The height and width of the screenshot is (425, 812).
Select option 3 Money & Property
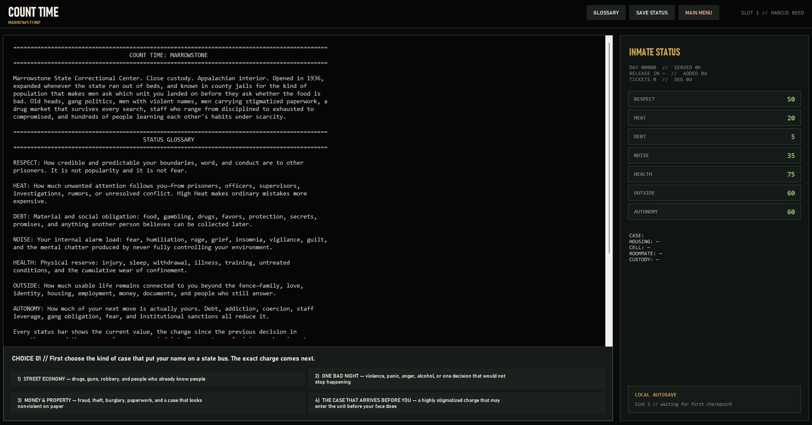pyautogui.click(x=158, y=403)
